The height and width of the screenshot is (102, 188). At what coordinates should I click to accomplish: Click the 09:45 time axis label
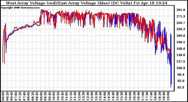(x=49, y=96)
